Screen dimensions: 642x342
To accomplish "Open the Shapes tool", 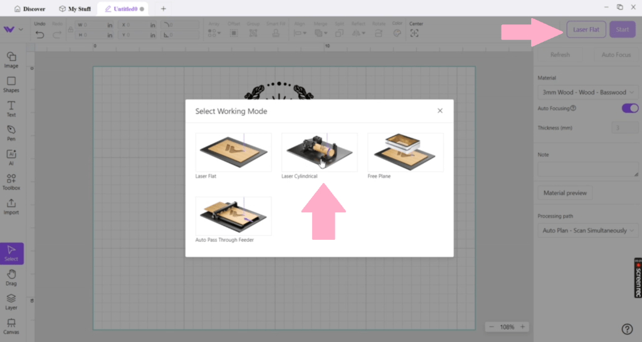I will click(11, 84).
